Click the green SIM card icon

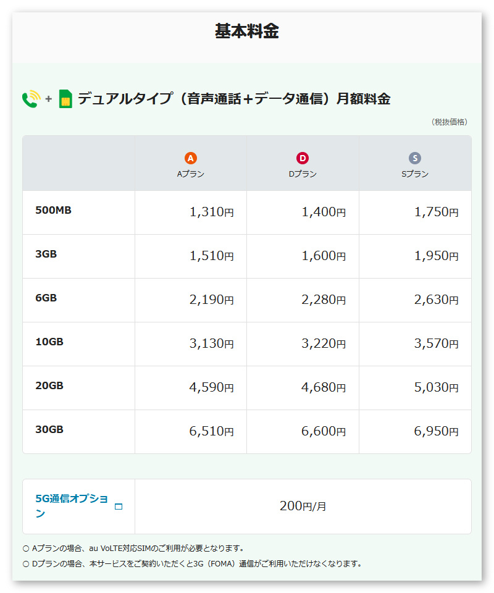click(65, 99)
